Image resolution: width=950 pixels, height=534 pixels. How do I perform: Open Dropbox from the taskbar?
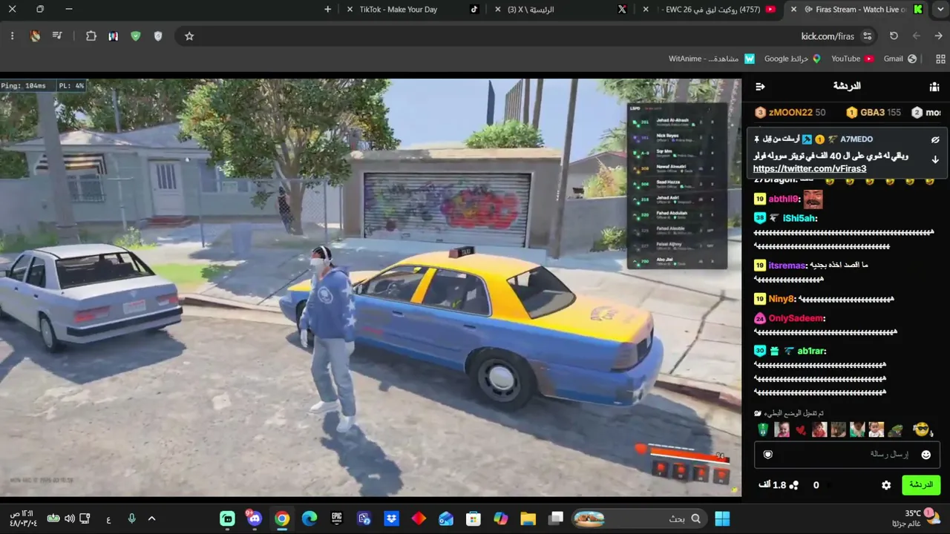tap(391, 518)
